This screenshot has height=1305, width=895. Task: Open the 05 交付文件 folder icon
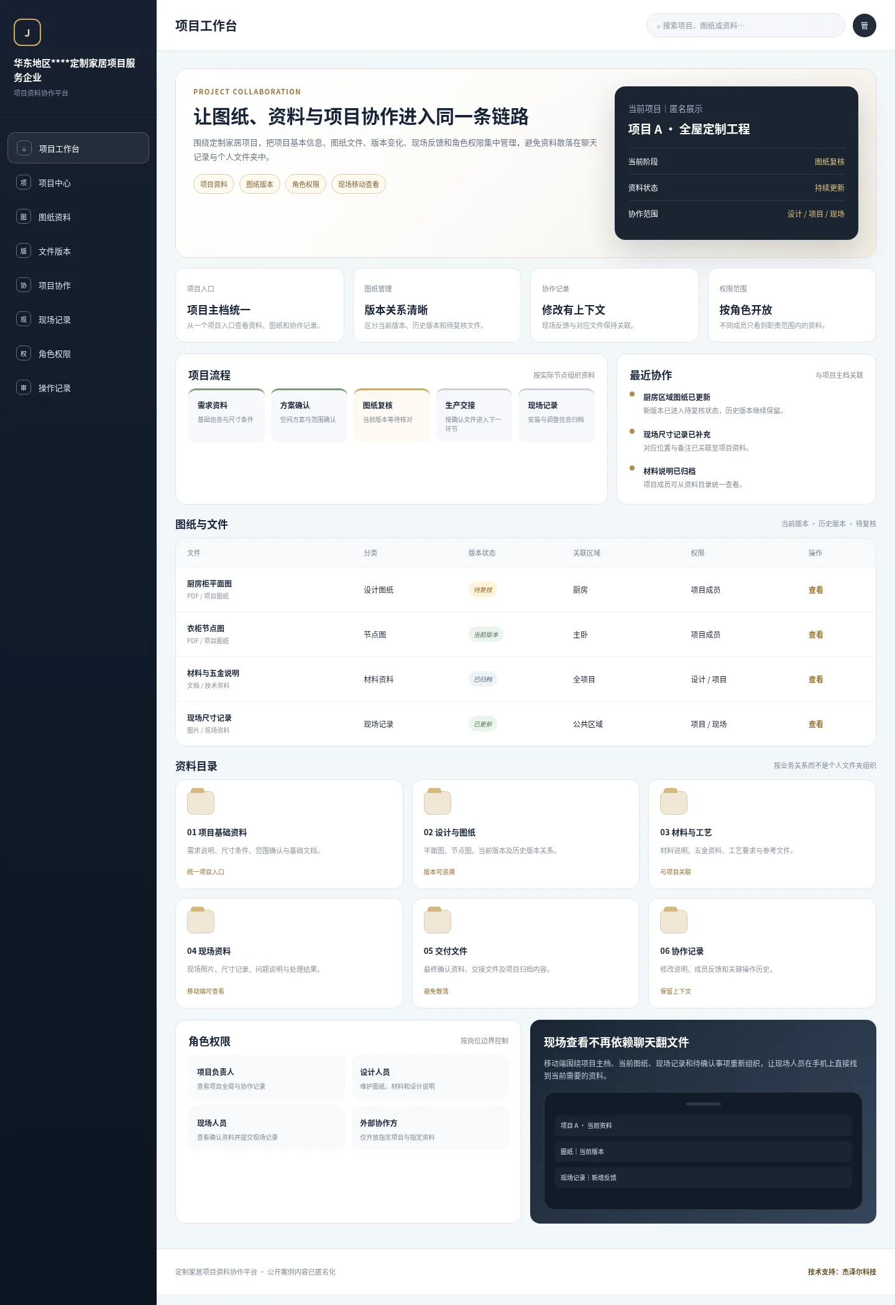(438, 920)
